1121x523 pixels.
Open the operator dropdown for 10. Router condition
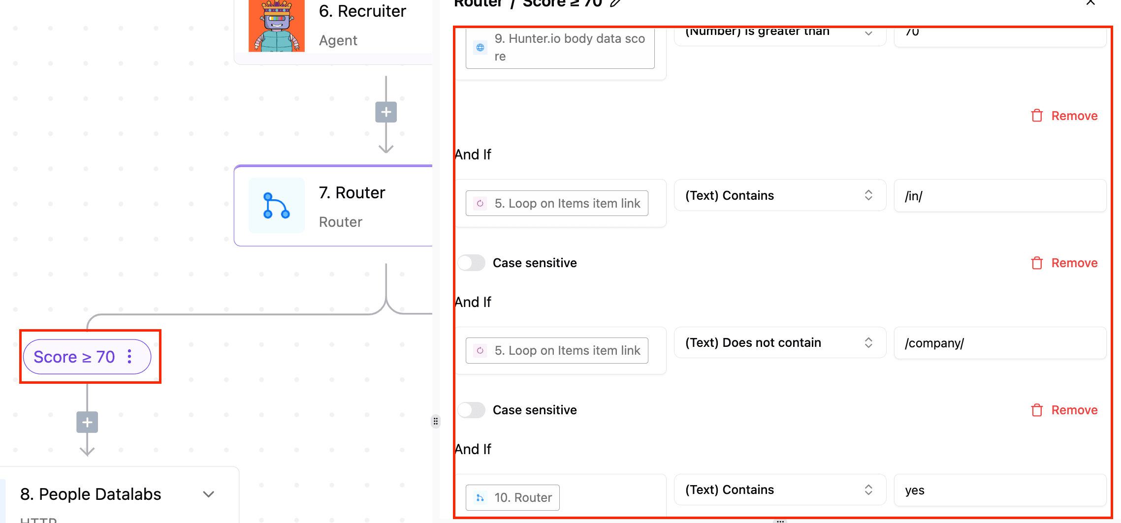780,490
